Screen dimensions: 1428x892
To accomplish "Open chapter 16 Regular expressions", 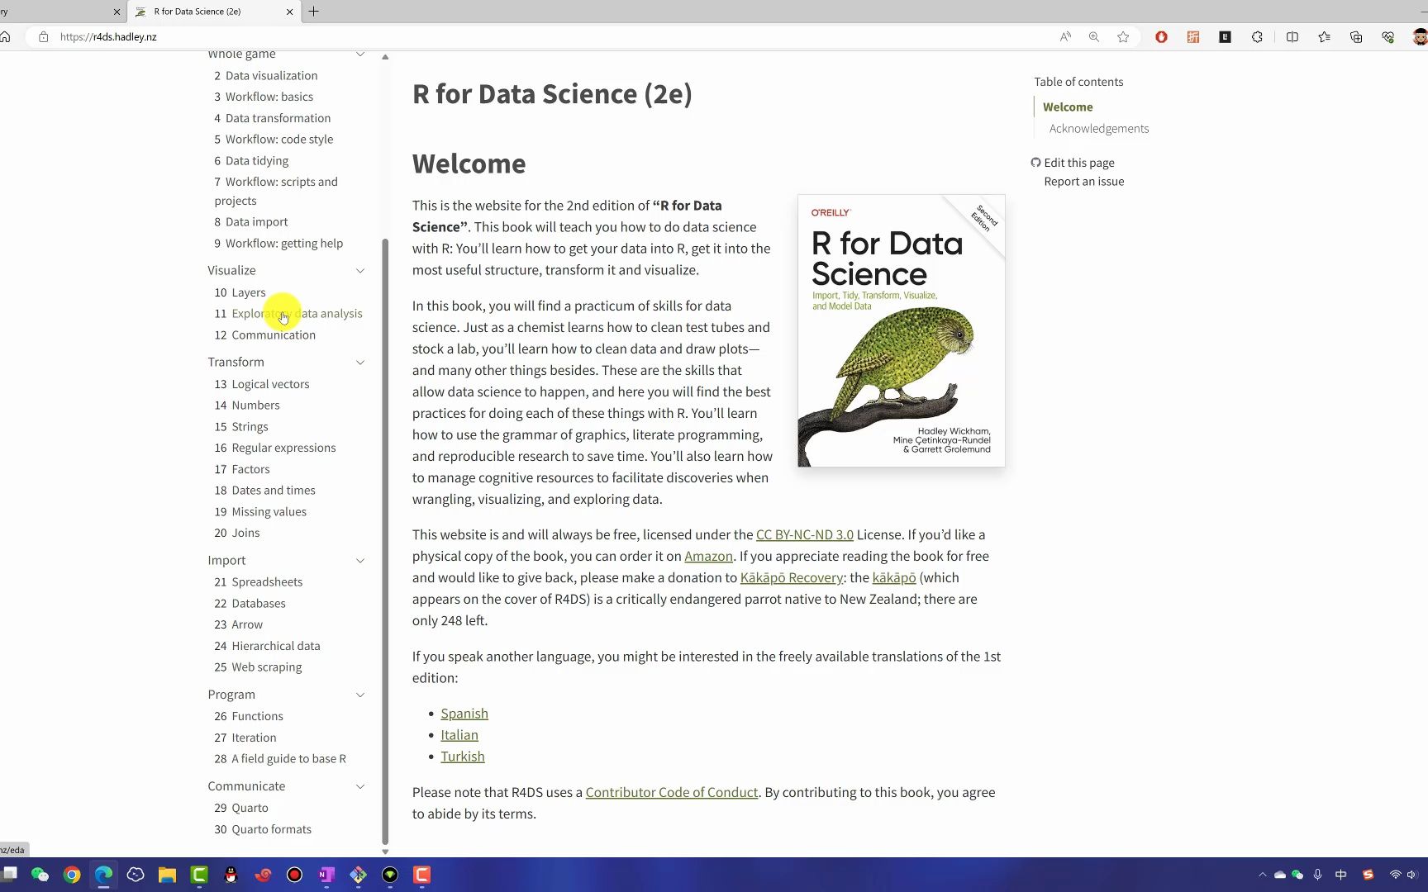I will click(x=275, y=448).
